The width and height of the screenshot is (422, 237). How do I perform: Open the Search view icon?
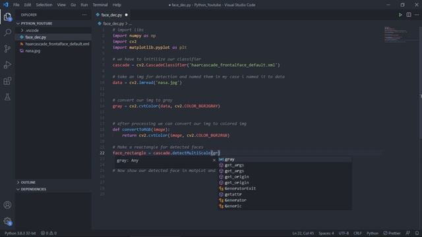click(7, 33)
